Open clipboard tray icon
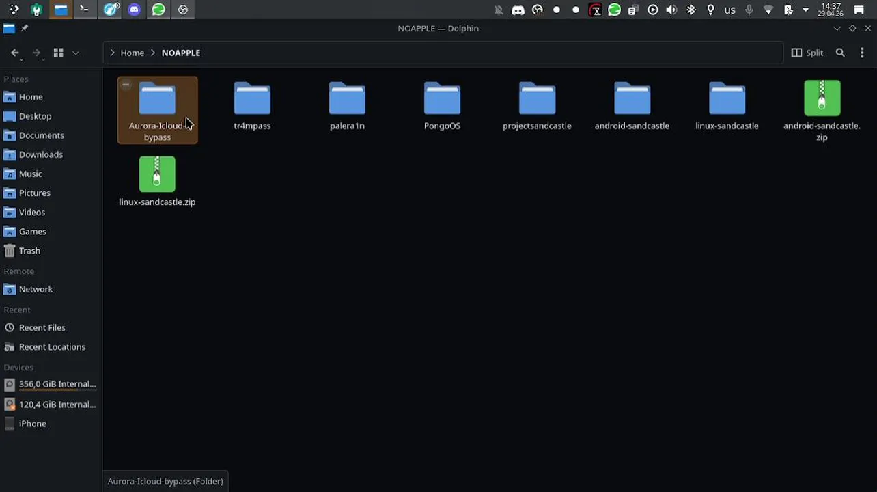 coord(634,10)
